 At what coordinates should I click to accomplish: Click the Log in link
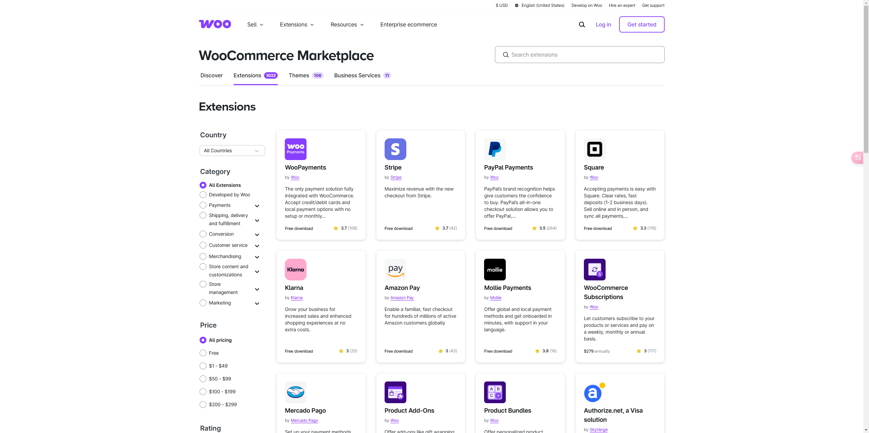click(x=603, y=24)
